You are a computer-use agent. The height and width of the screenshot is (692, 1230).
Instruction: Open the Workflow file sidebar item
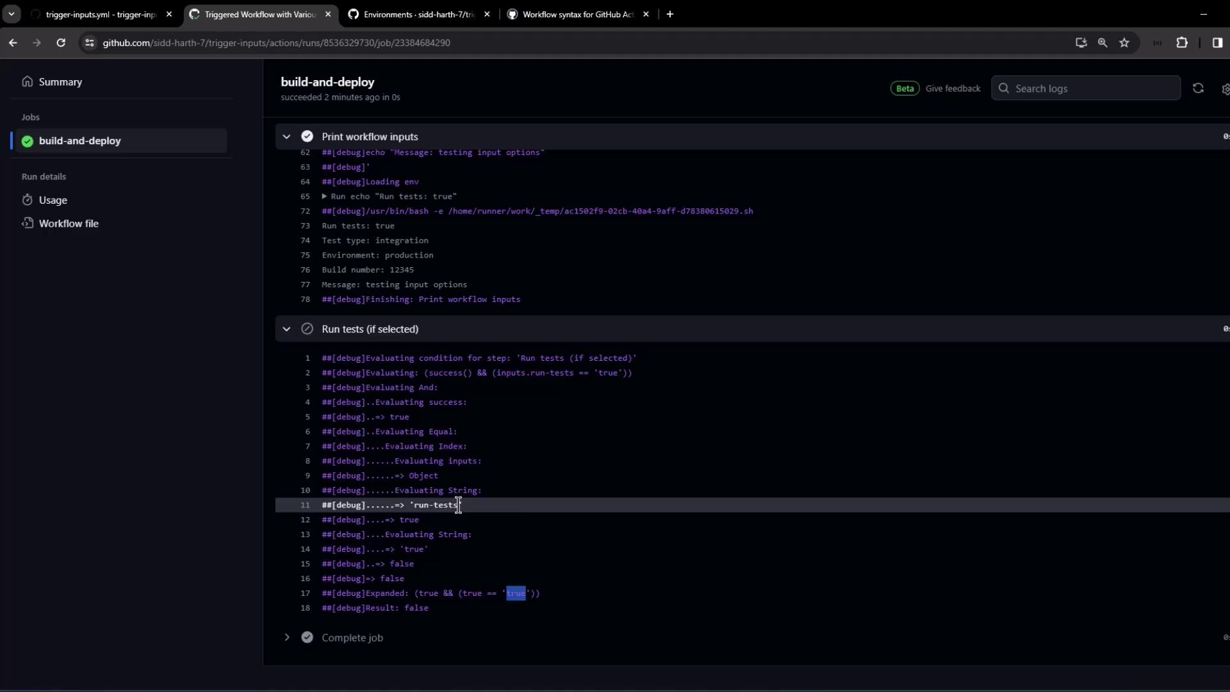coord(69,224)
